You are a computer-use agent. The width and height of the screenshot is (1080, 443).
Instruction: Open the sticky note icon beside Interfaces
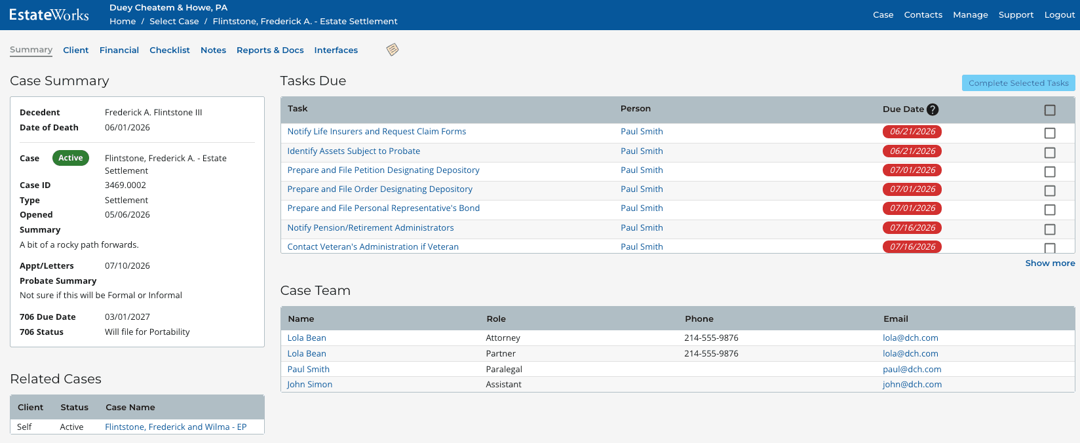[x=393, y=50]
